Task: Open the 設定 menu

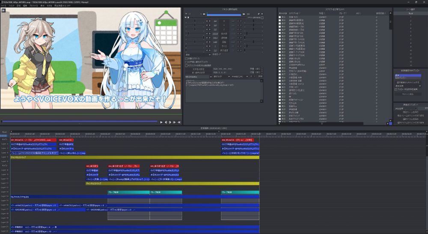Action: 18,6
